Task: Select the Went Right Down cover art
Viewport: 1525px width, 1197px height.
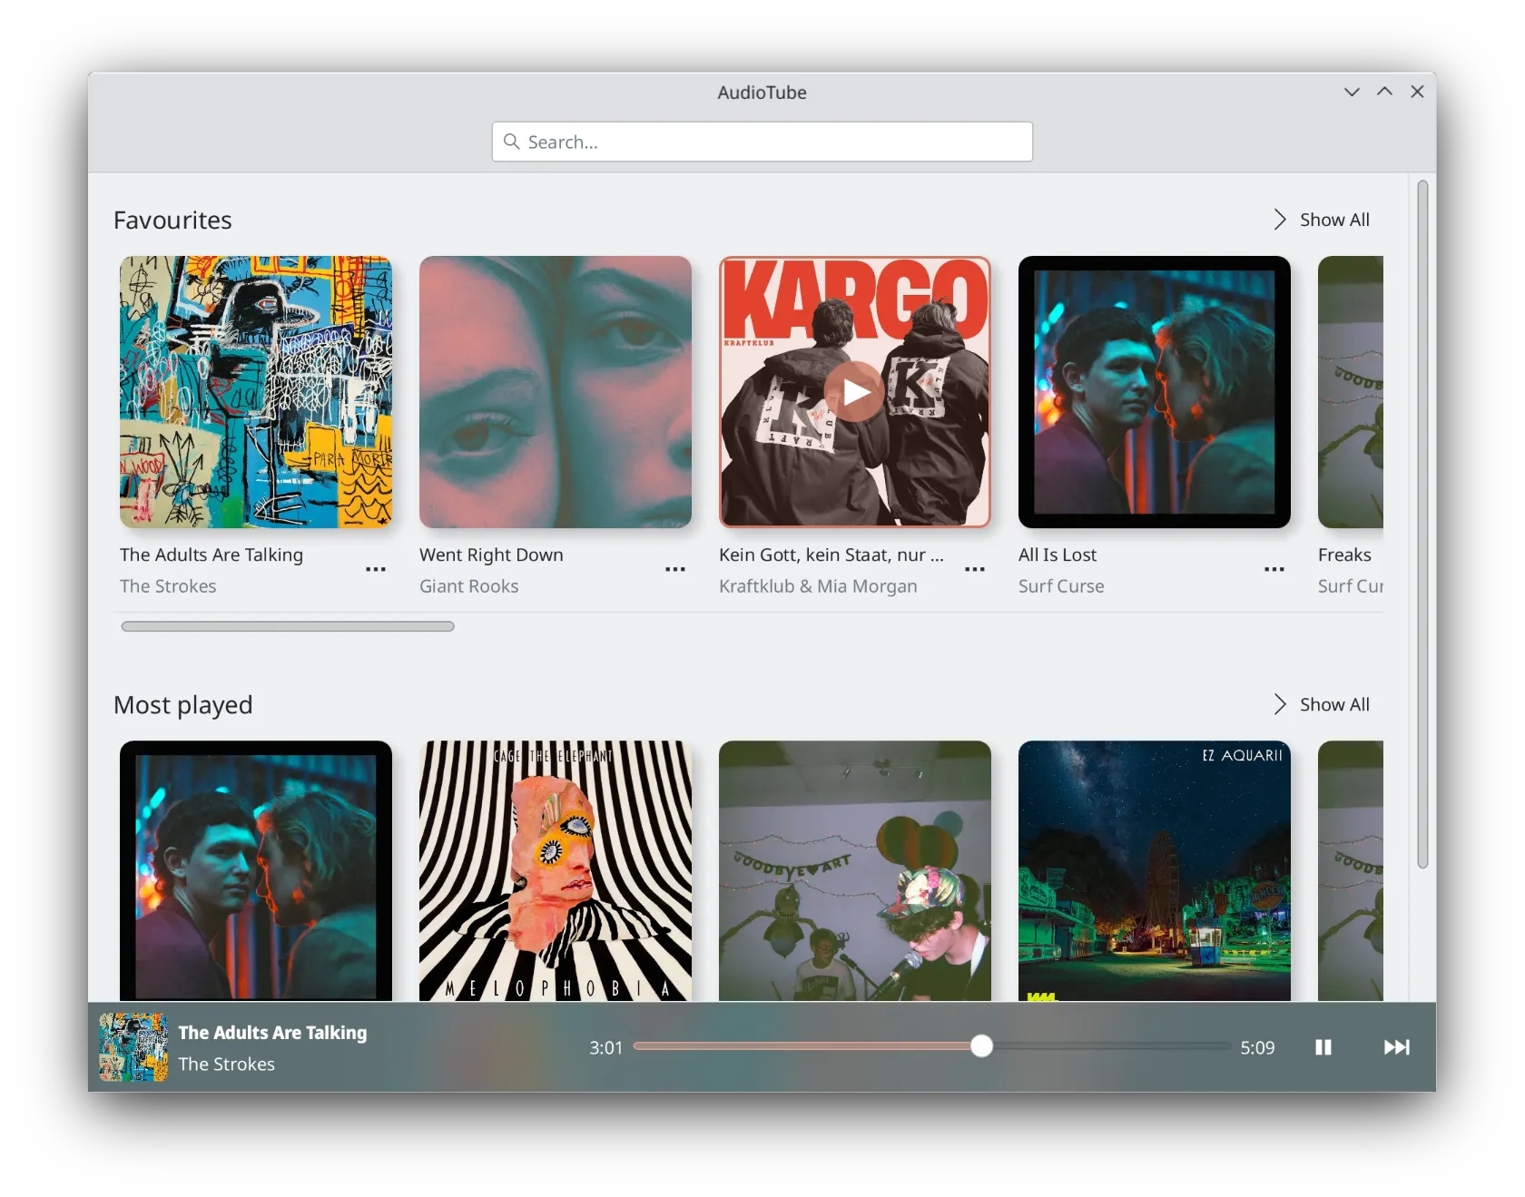Action: click(556, 392)
